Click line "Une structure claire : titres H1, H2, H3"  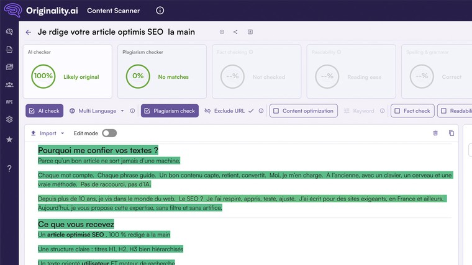click(x=111, y=249)
